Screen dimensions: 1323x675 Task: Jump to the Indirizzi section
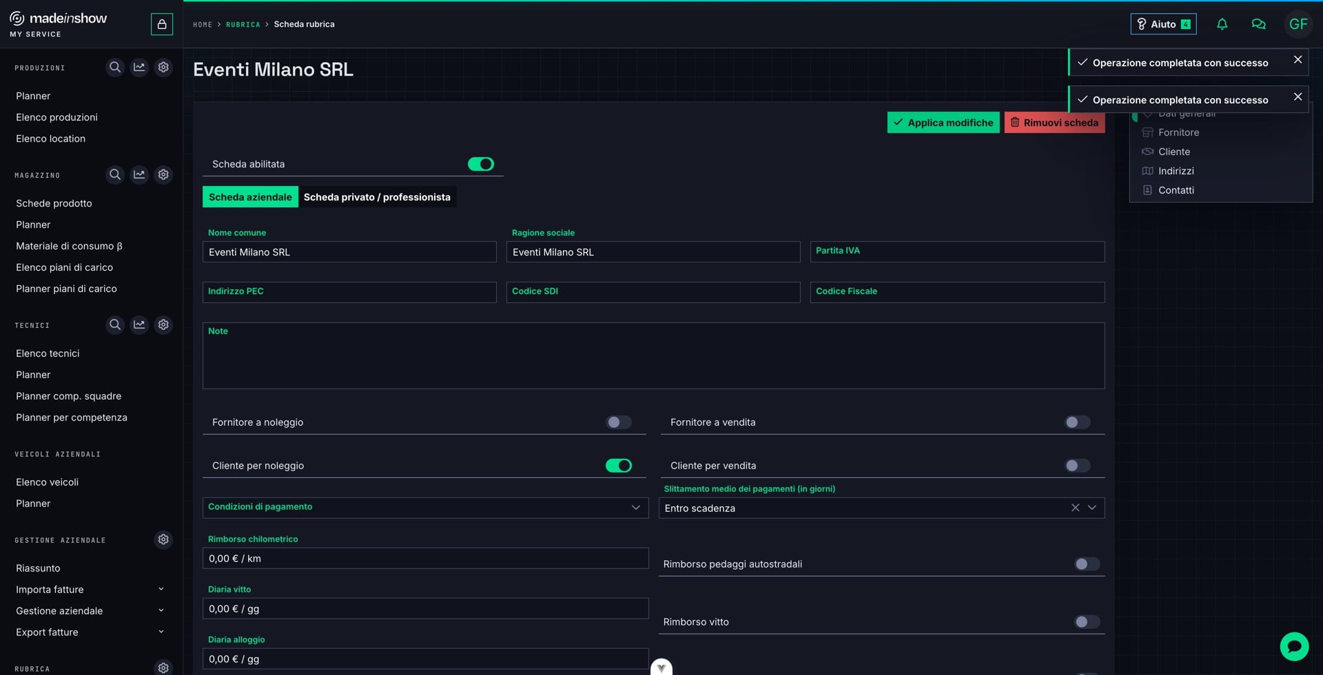(x=1176, y=171)
